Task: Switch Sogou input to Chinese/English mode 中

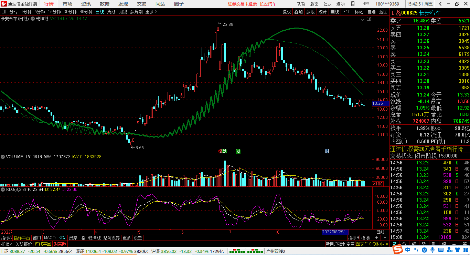Action: [x=407, y=249]
